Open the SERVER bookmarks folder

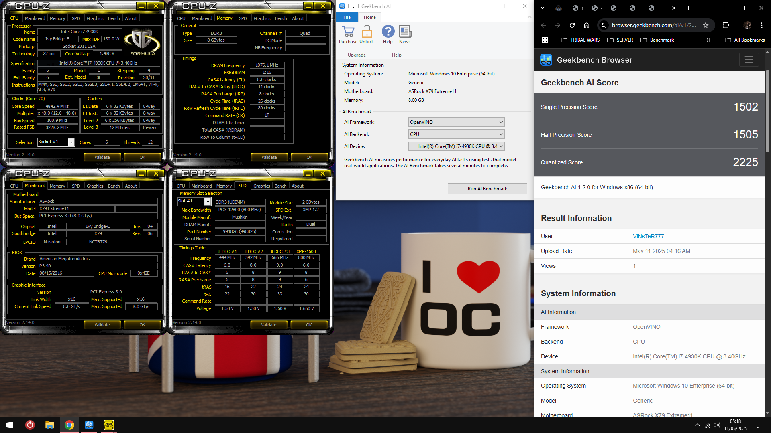click(x=620, y=40)
